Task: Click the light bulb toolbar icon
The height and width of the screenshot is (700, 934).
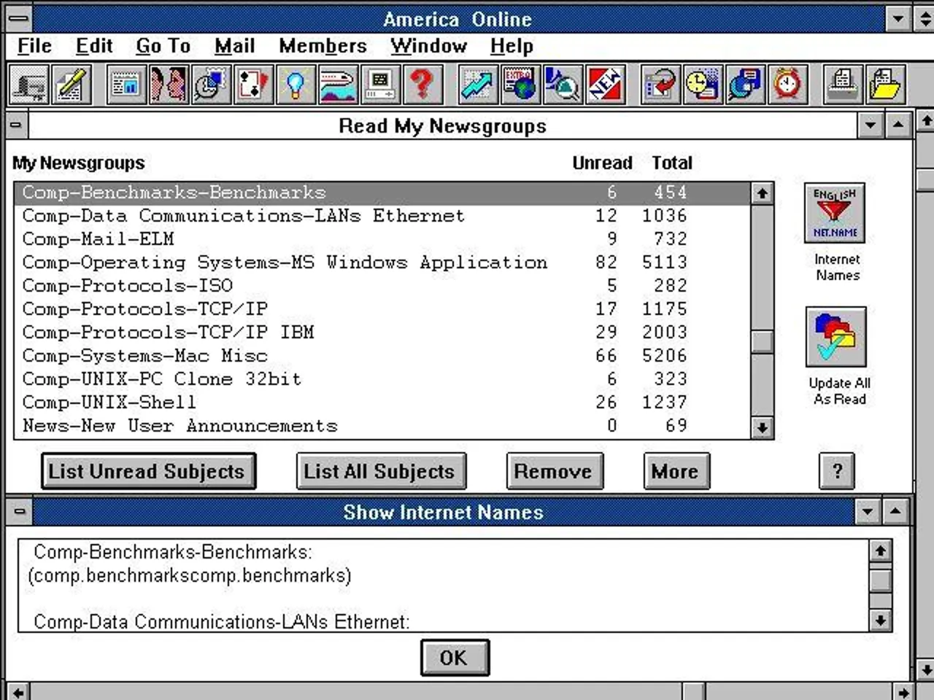Action: (296, 85)
